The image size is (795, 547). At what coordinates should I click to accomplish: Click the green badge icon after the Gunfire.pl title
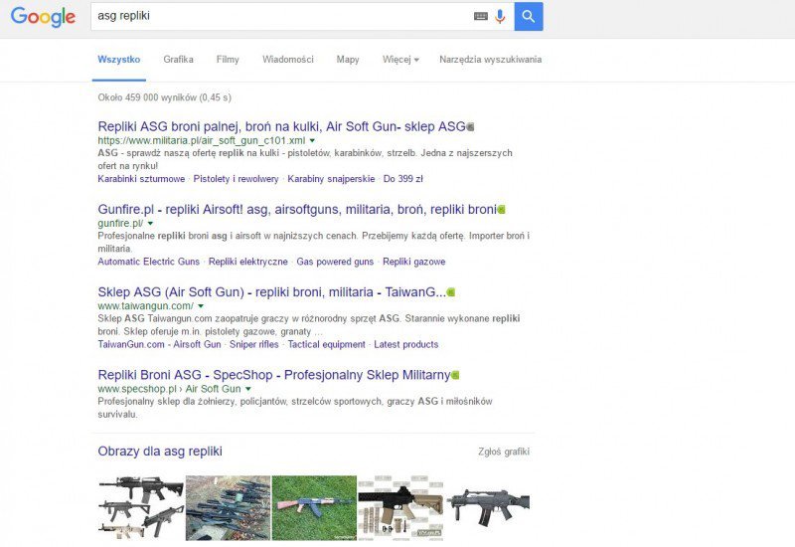(502, 209)
